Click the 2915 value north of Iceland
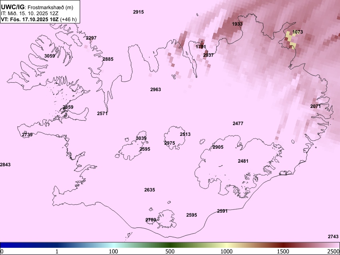 (138, 12)
